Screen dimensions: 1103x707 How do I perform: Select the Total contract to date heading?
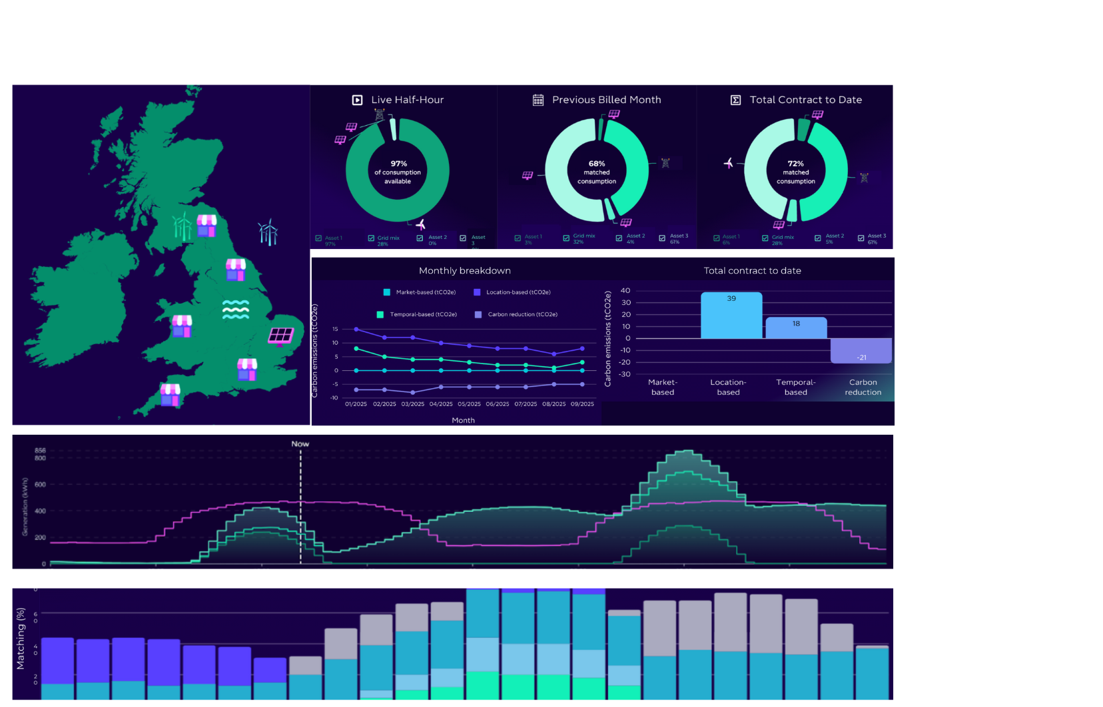tap(752, 270)
